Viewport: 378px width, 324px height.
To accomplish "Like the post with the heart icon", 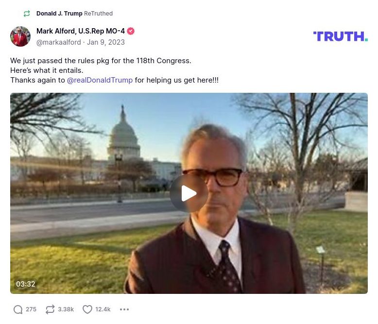I will coord(87,309).
